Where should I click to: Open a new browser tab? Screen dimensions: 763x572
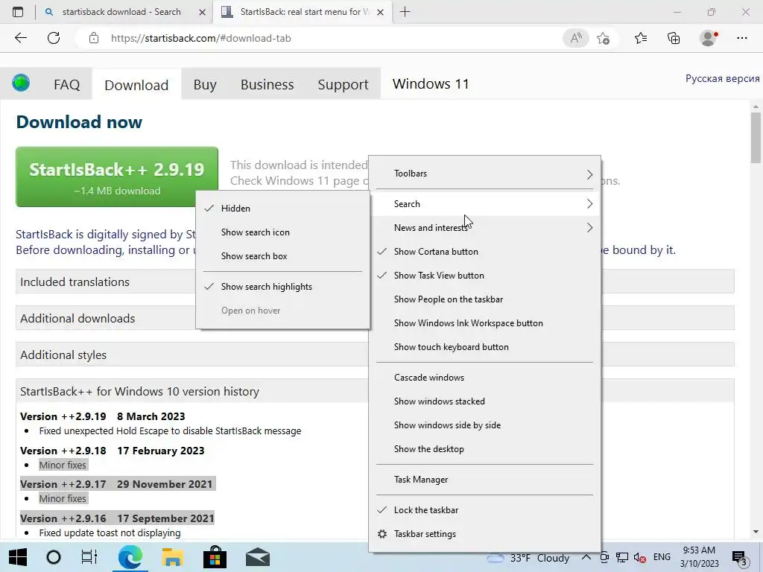point(405,12)
